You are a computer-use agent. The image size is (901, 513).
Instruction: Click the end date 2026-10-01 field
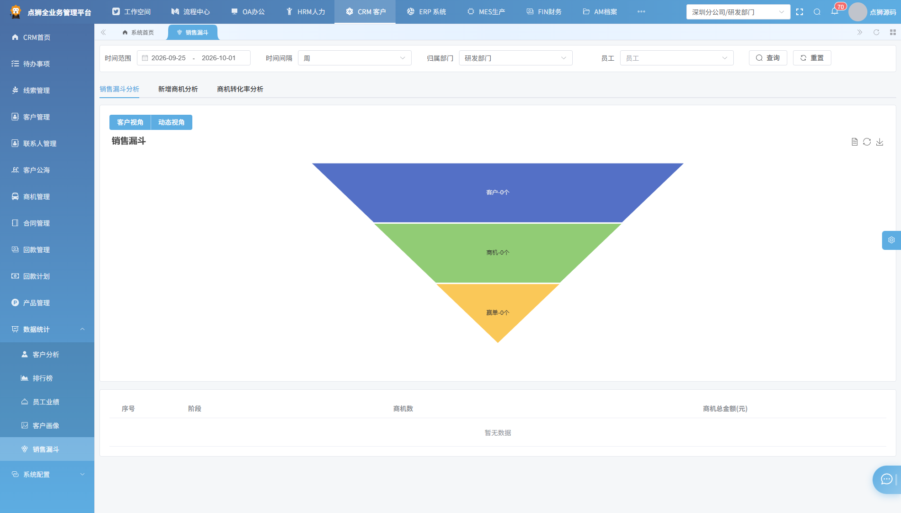pyautogui.click(x=218, y=58)
